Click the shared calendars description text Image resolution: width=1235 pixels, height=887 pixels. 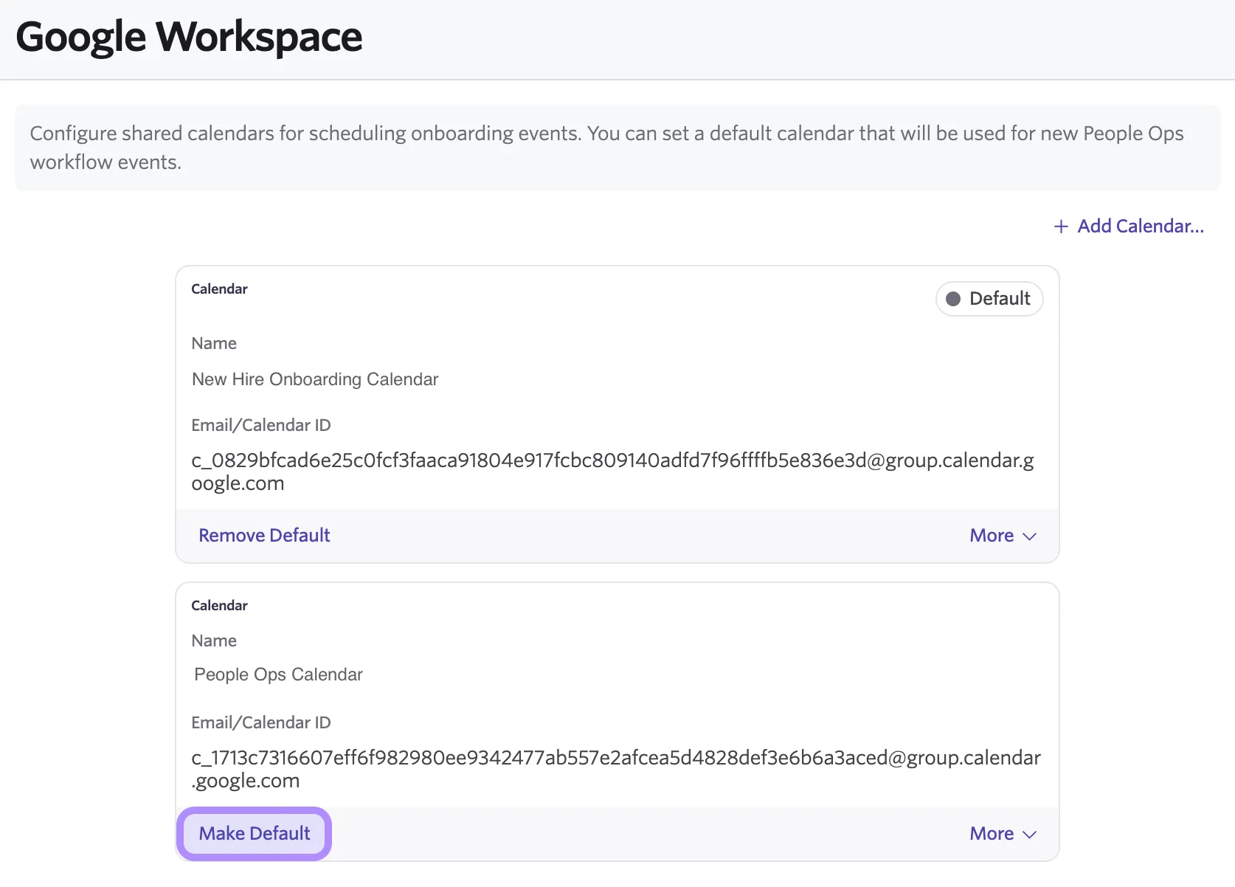point(606,148)
